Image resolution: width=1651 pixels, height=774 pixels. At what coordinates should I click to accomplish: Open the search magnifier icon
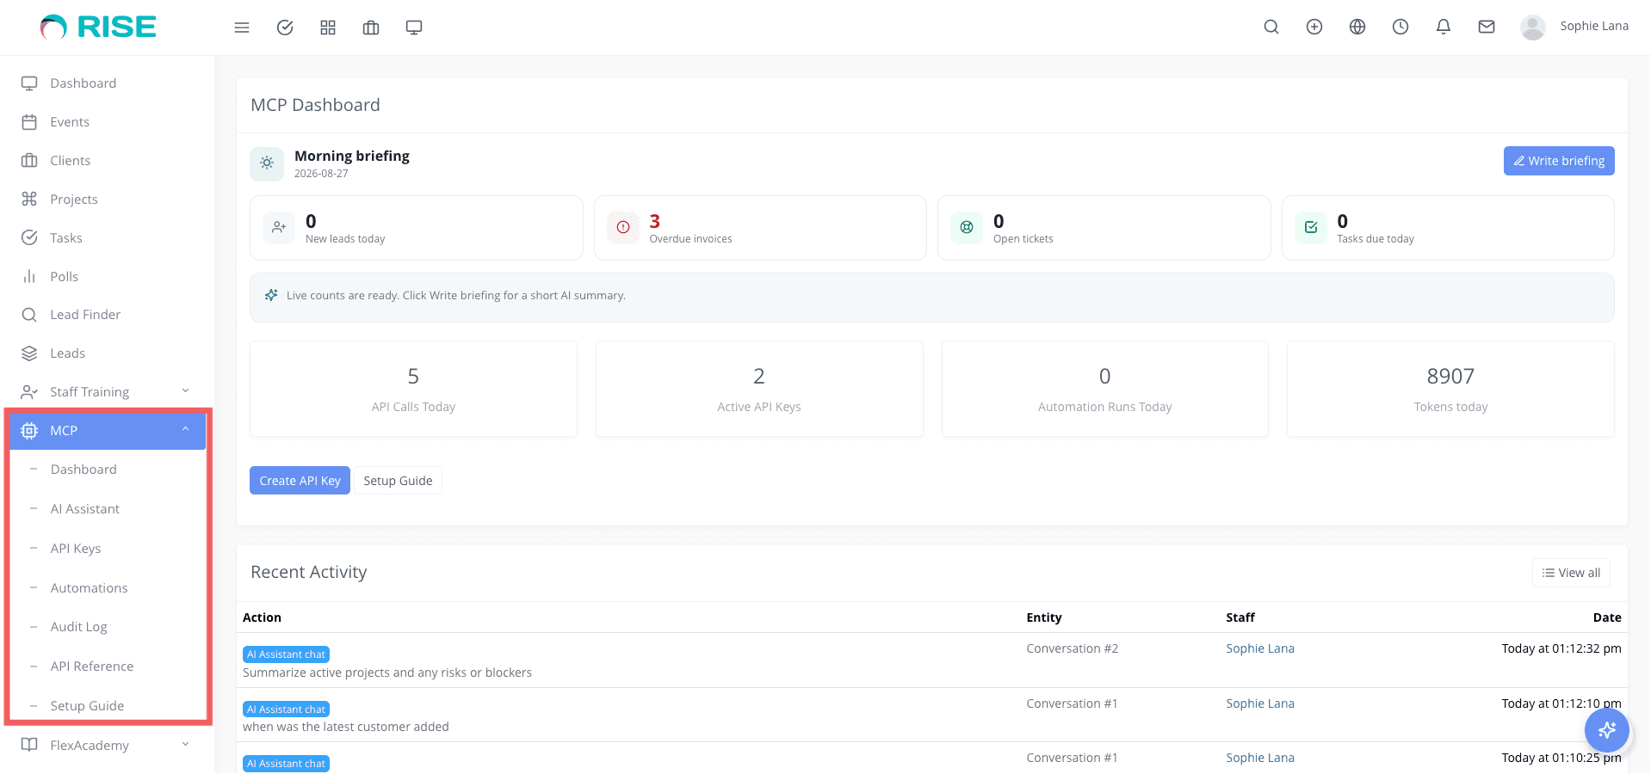point(1271,27)
